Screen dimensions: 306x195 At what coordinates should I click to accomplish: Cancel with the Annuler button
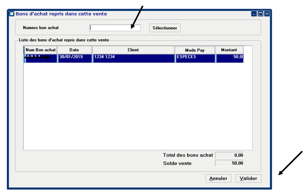pos(218,179)
